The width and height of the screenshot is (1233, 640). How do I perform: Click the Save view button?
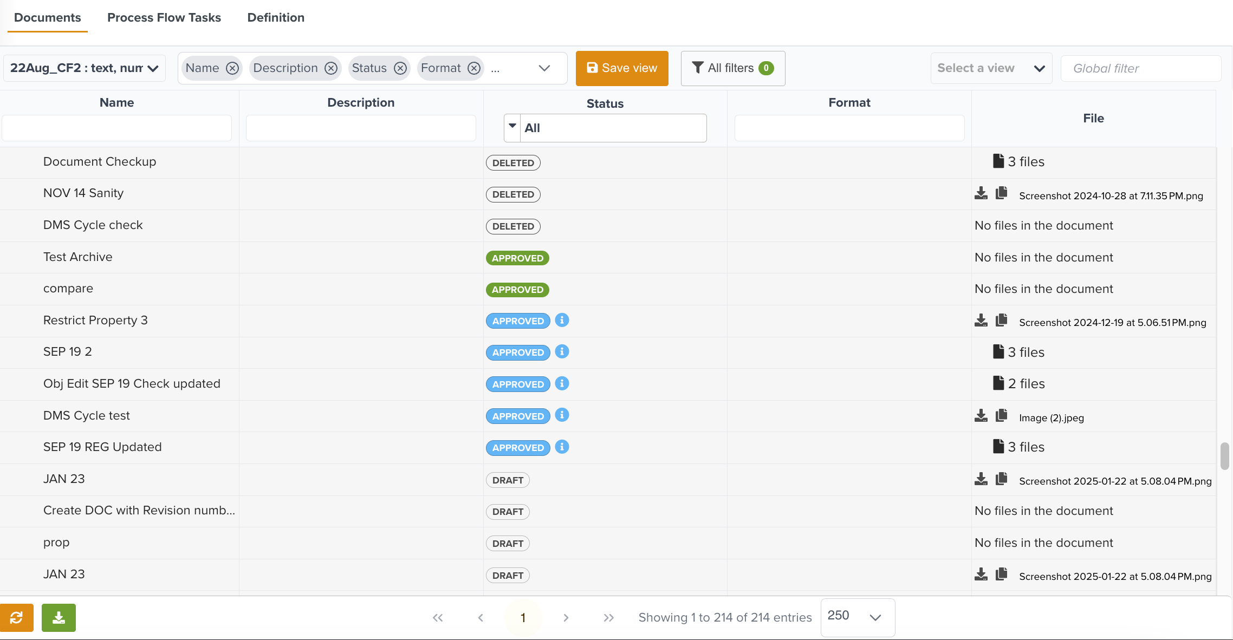tap(622, 68)
